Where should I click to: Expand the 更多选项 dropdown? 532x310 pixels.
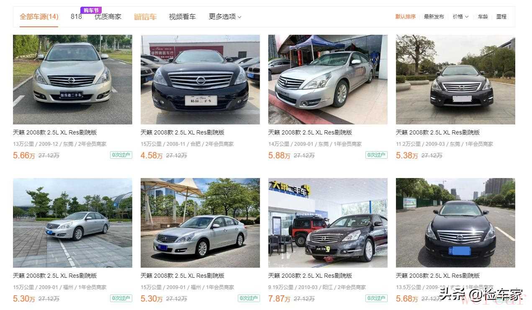tap(225, 17)
